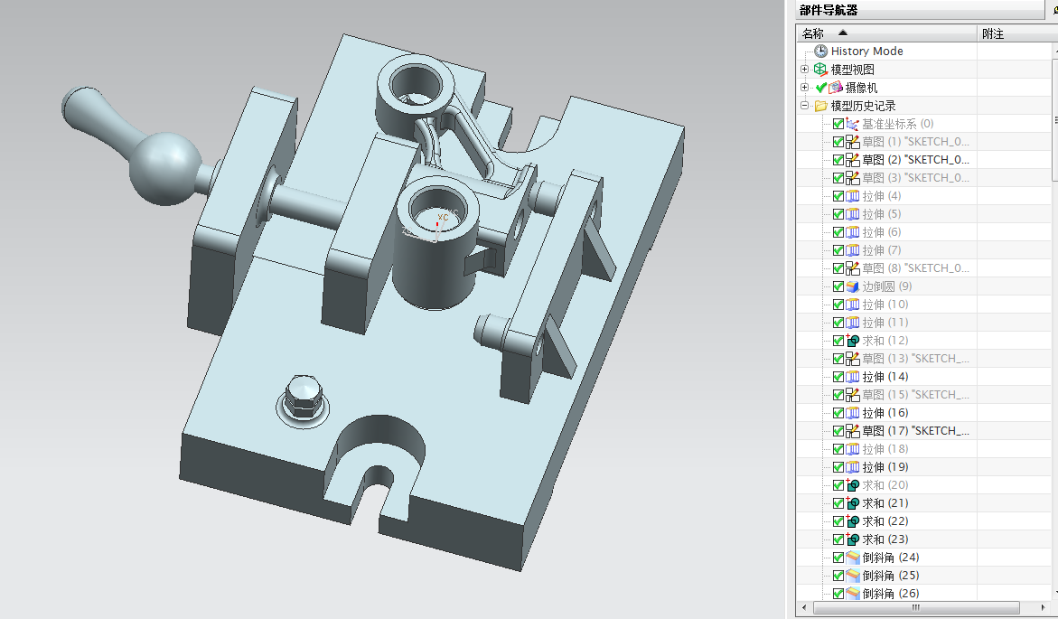Sort by the 名称 column header
The width and height of the screenshot is (1058, 619).
tap(886, 33)
